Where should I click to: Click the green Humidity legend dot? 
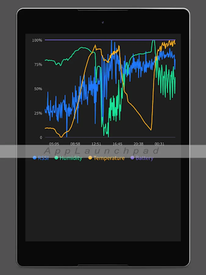coord(56,158)
